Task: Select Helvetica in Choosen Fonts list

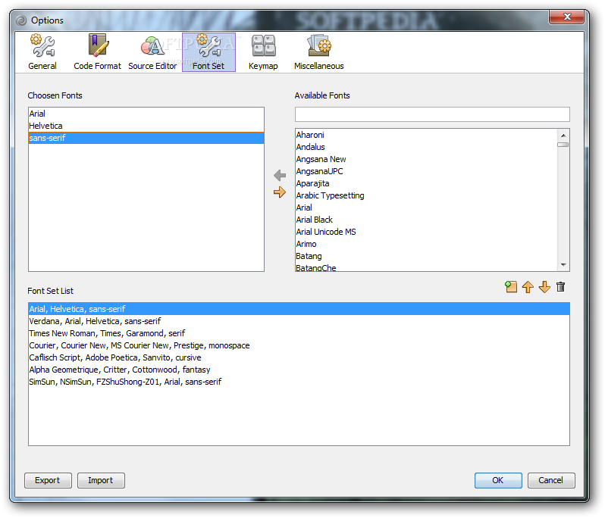Action: [x=146, y=126]
